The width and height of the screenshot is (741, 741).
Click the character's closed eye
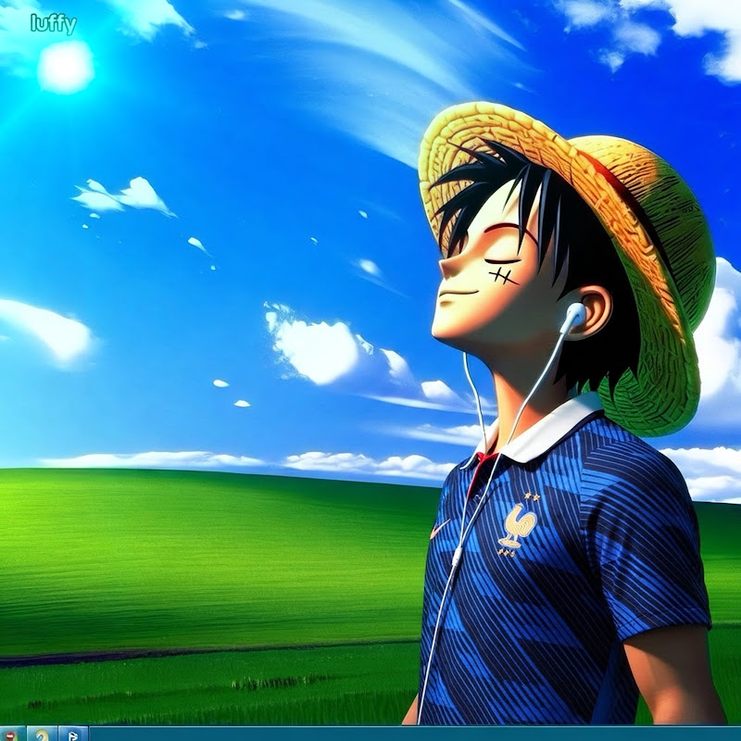tap(501, 261)
